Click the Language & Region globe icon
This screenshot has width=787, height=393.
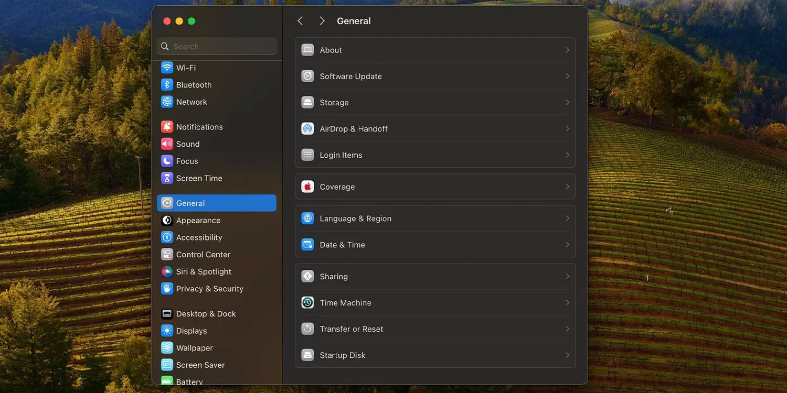[x=307, y=219]
